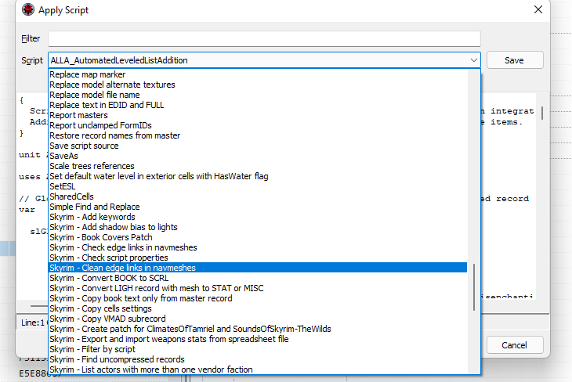
Task: Select 'Replace map marker' script
Action: click(258, 74)
